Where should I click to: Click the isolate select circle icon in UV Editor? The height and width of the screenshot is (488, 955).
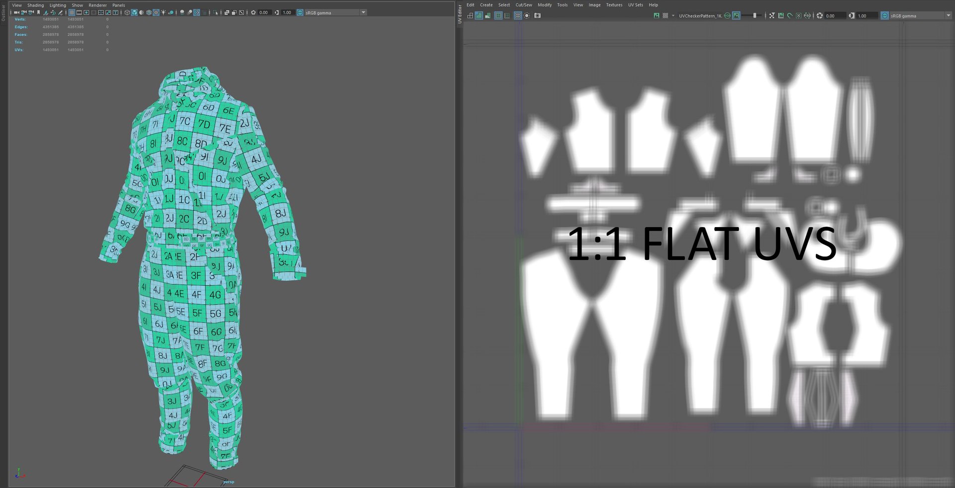(527, 15)
